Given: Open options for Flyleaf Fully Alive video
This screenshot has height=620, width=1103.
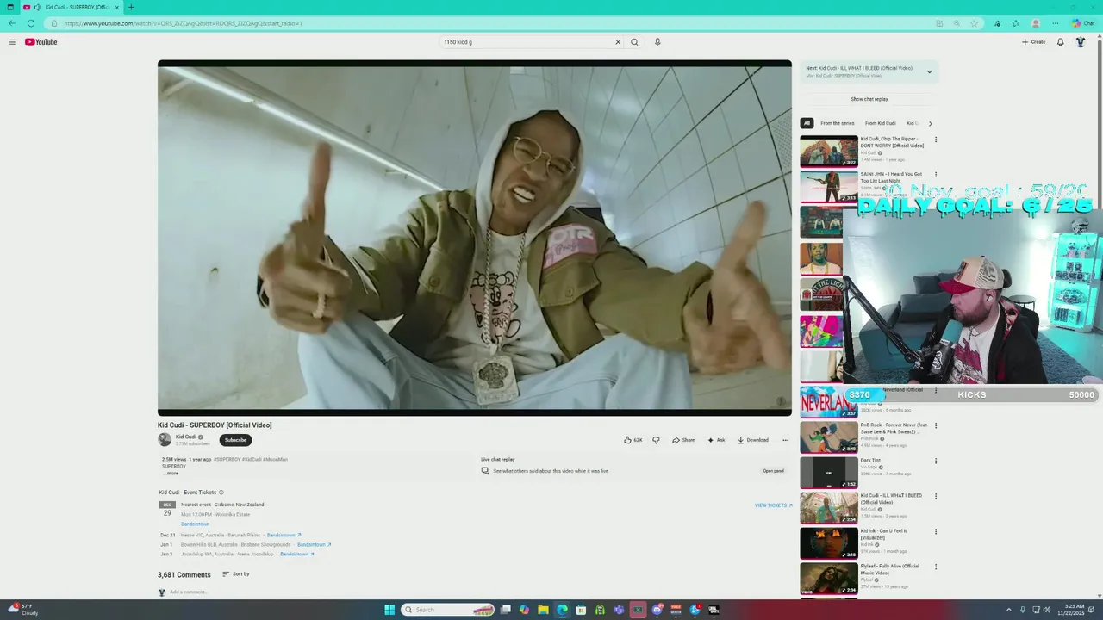Looking at the screenshot, I should click(936, 567).
